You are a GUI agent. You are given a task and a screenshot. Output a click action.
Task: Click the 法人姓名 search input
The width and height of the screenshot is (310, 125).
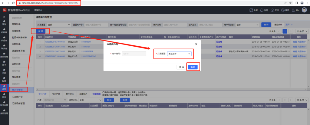point(210,25)
